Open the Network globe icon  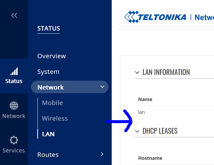14,106
